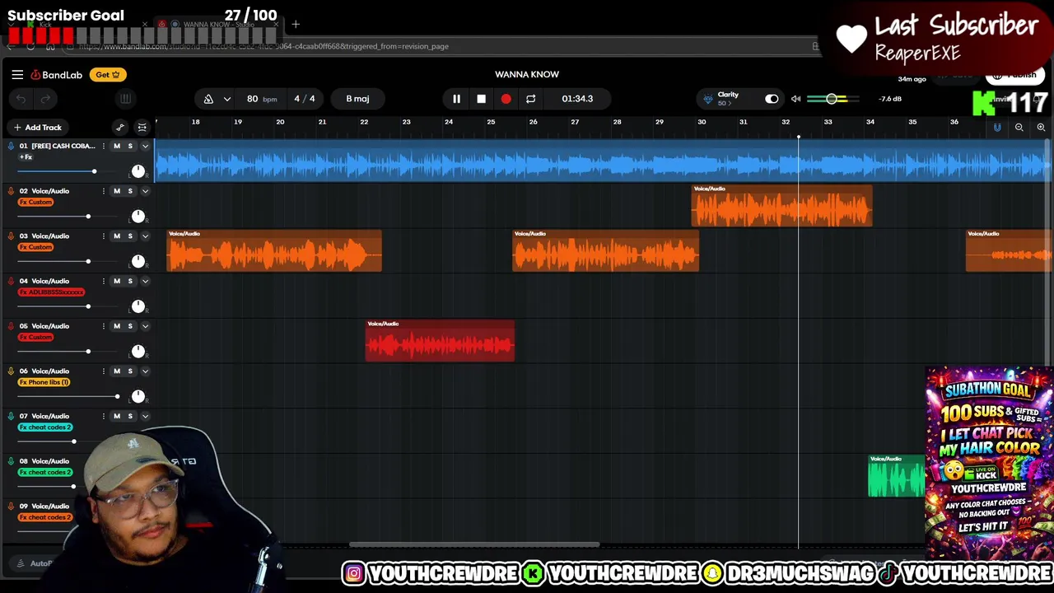Image resolution: width=1054 pixels, height=593 pixels.
Task: Click the redo arrow
Action: click(x=45, y=99)
